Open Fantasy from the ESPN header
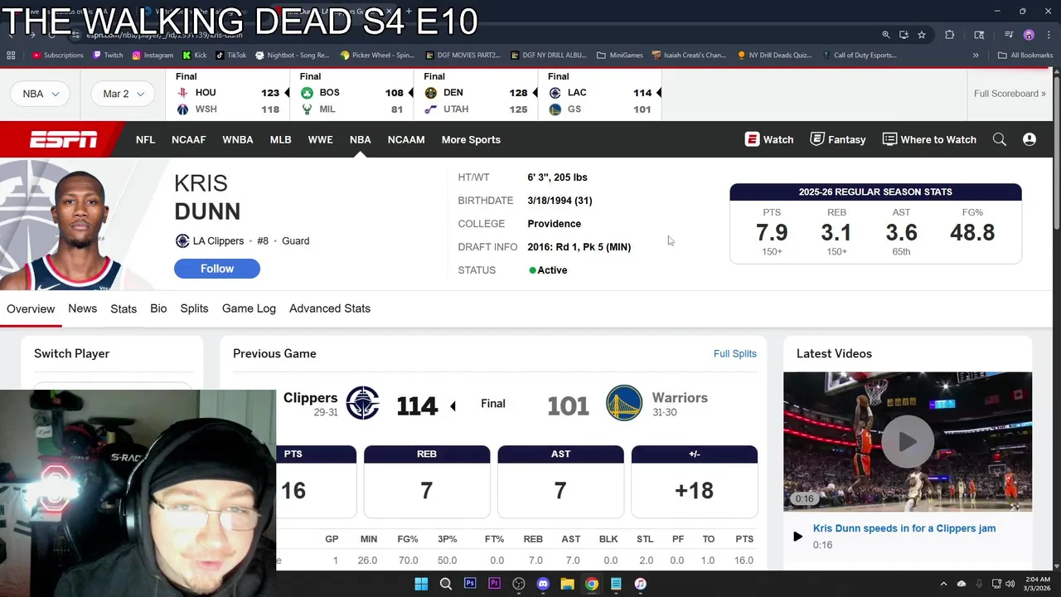1061x597 pixels. point(838,139)
